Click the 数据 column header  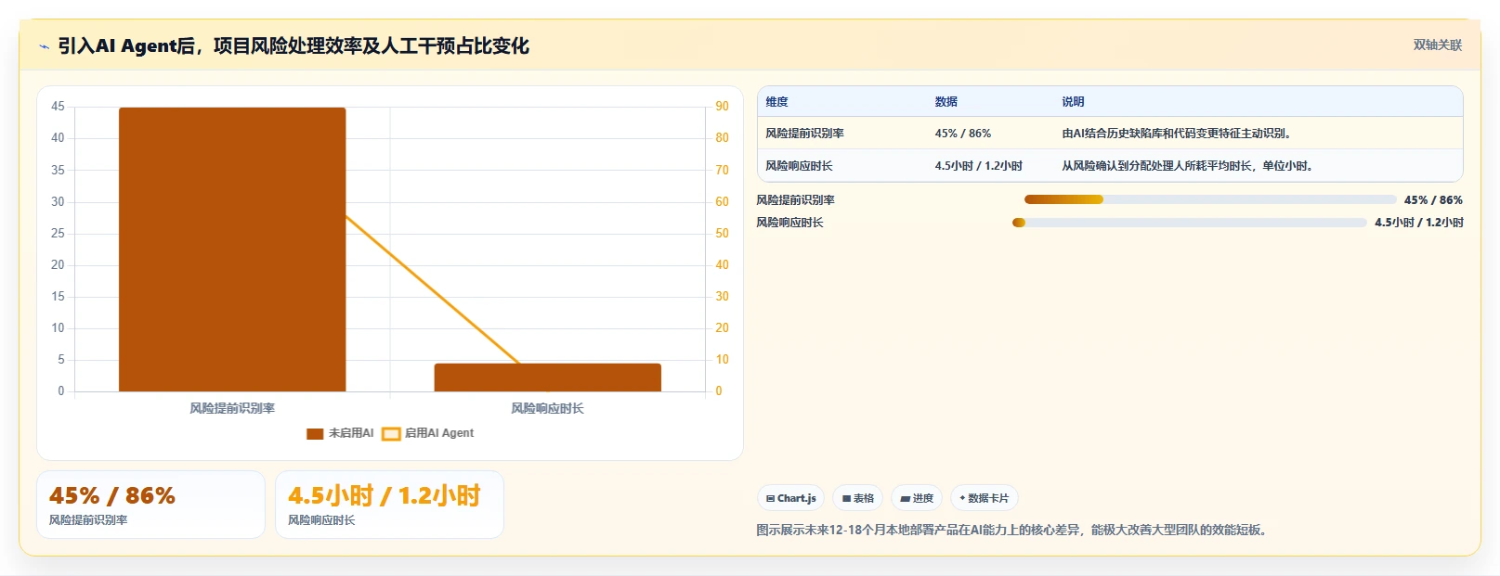946,102
